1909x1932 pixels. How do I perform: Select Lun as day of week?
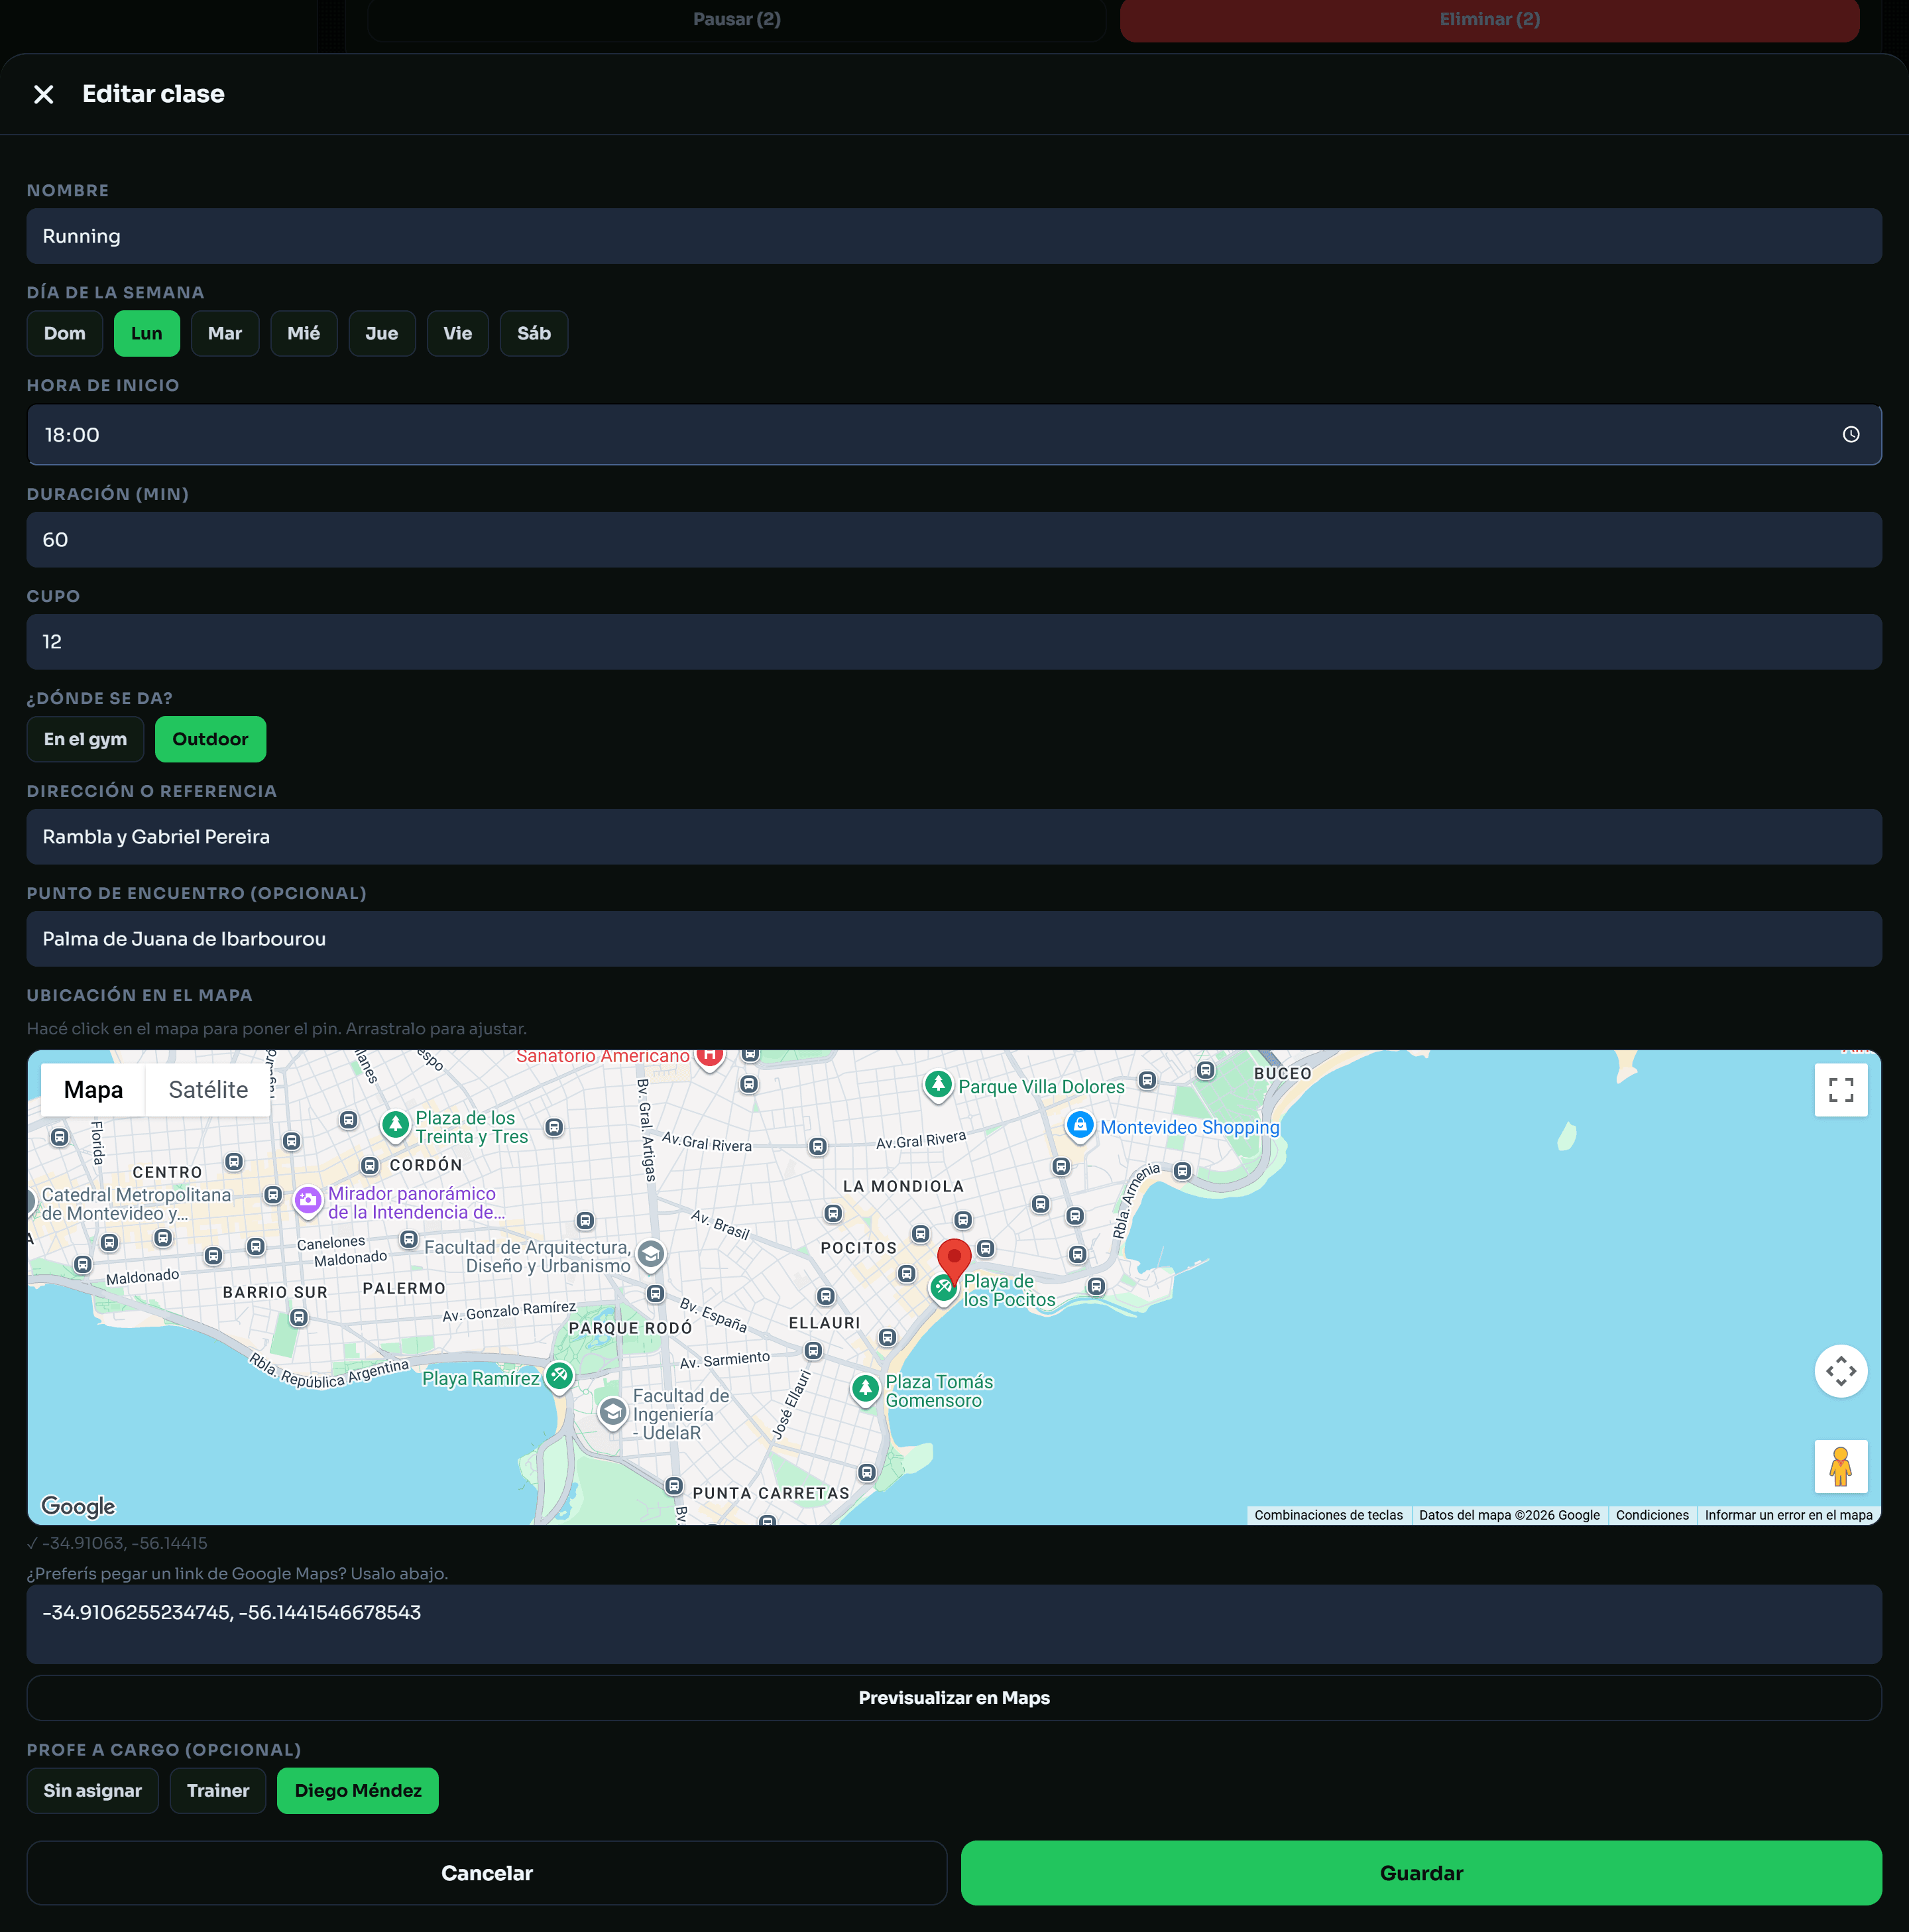[x=147, y=333]
